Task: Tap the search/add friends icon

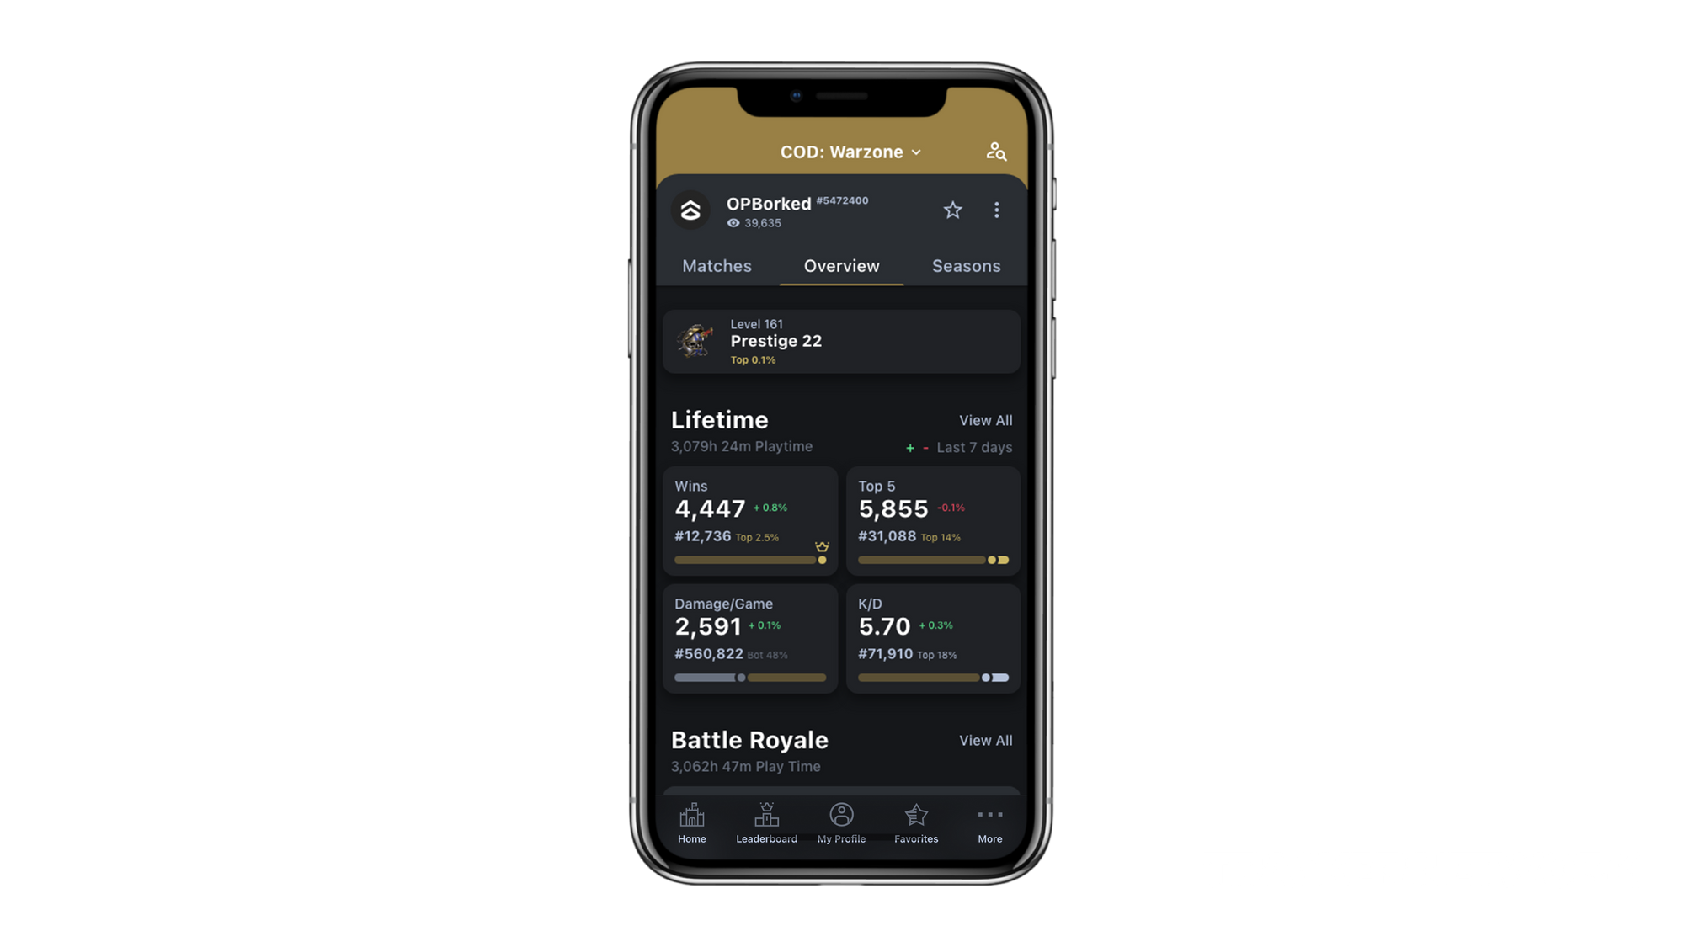Action: 994,151
